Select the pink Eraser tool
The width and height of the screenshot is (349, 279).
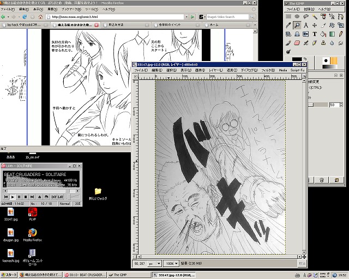297,43
